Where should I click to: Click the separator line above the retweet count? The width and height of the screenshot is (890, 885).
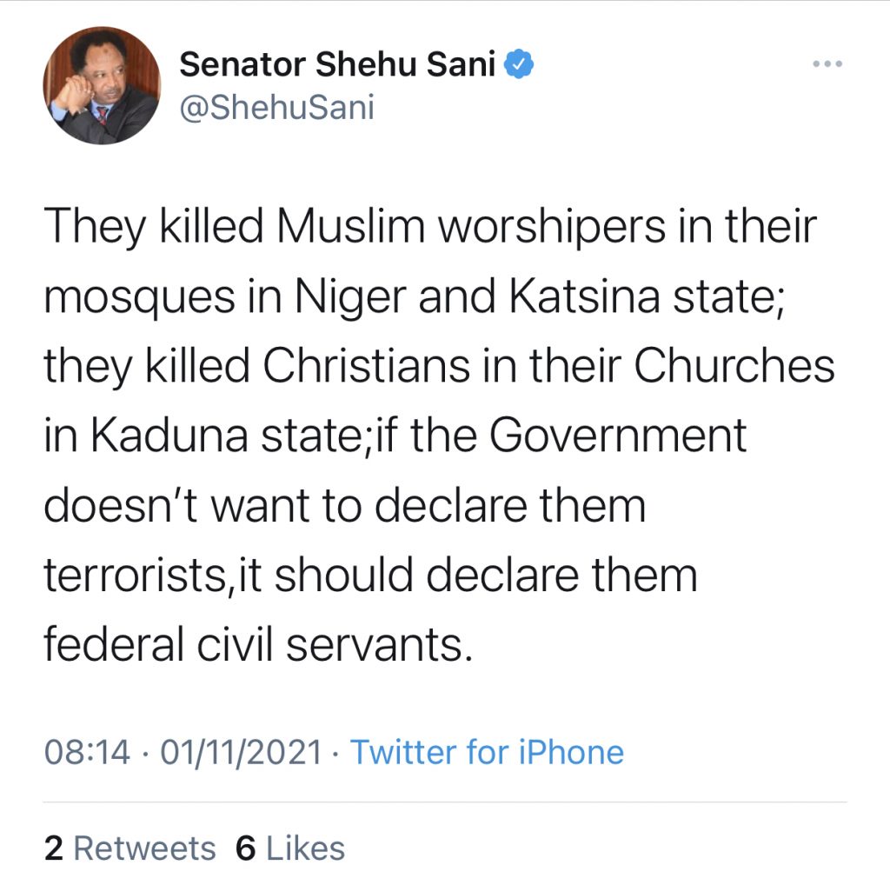[445, 800]
